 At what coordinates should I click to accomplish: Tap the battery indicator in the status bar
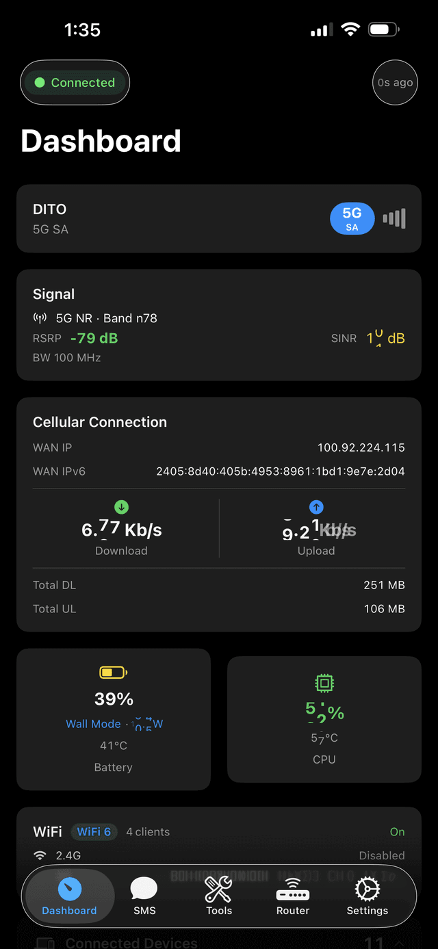[x=382, y=29]
